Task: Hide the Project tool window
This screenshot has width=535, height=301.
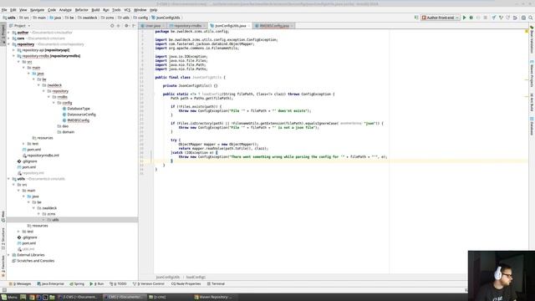Action: pos(134,26)
